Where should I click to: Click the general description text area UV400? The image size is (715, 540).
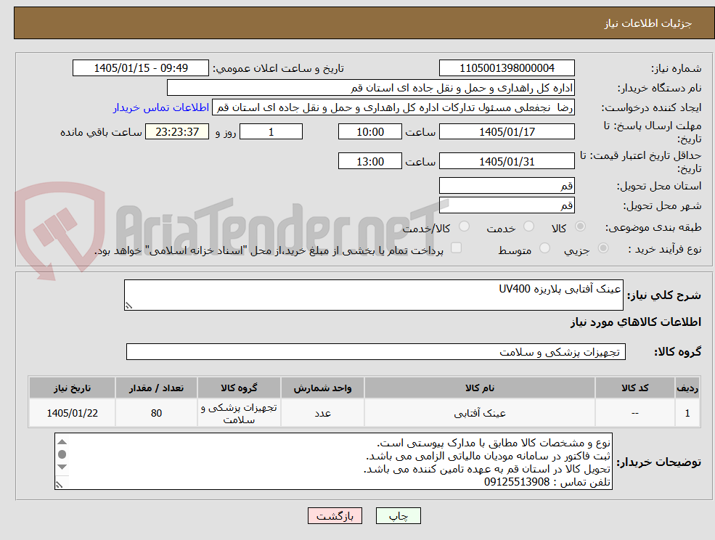[x=373, y=295]
